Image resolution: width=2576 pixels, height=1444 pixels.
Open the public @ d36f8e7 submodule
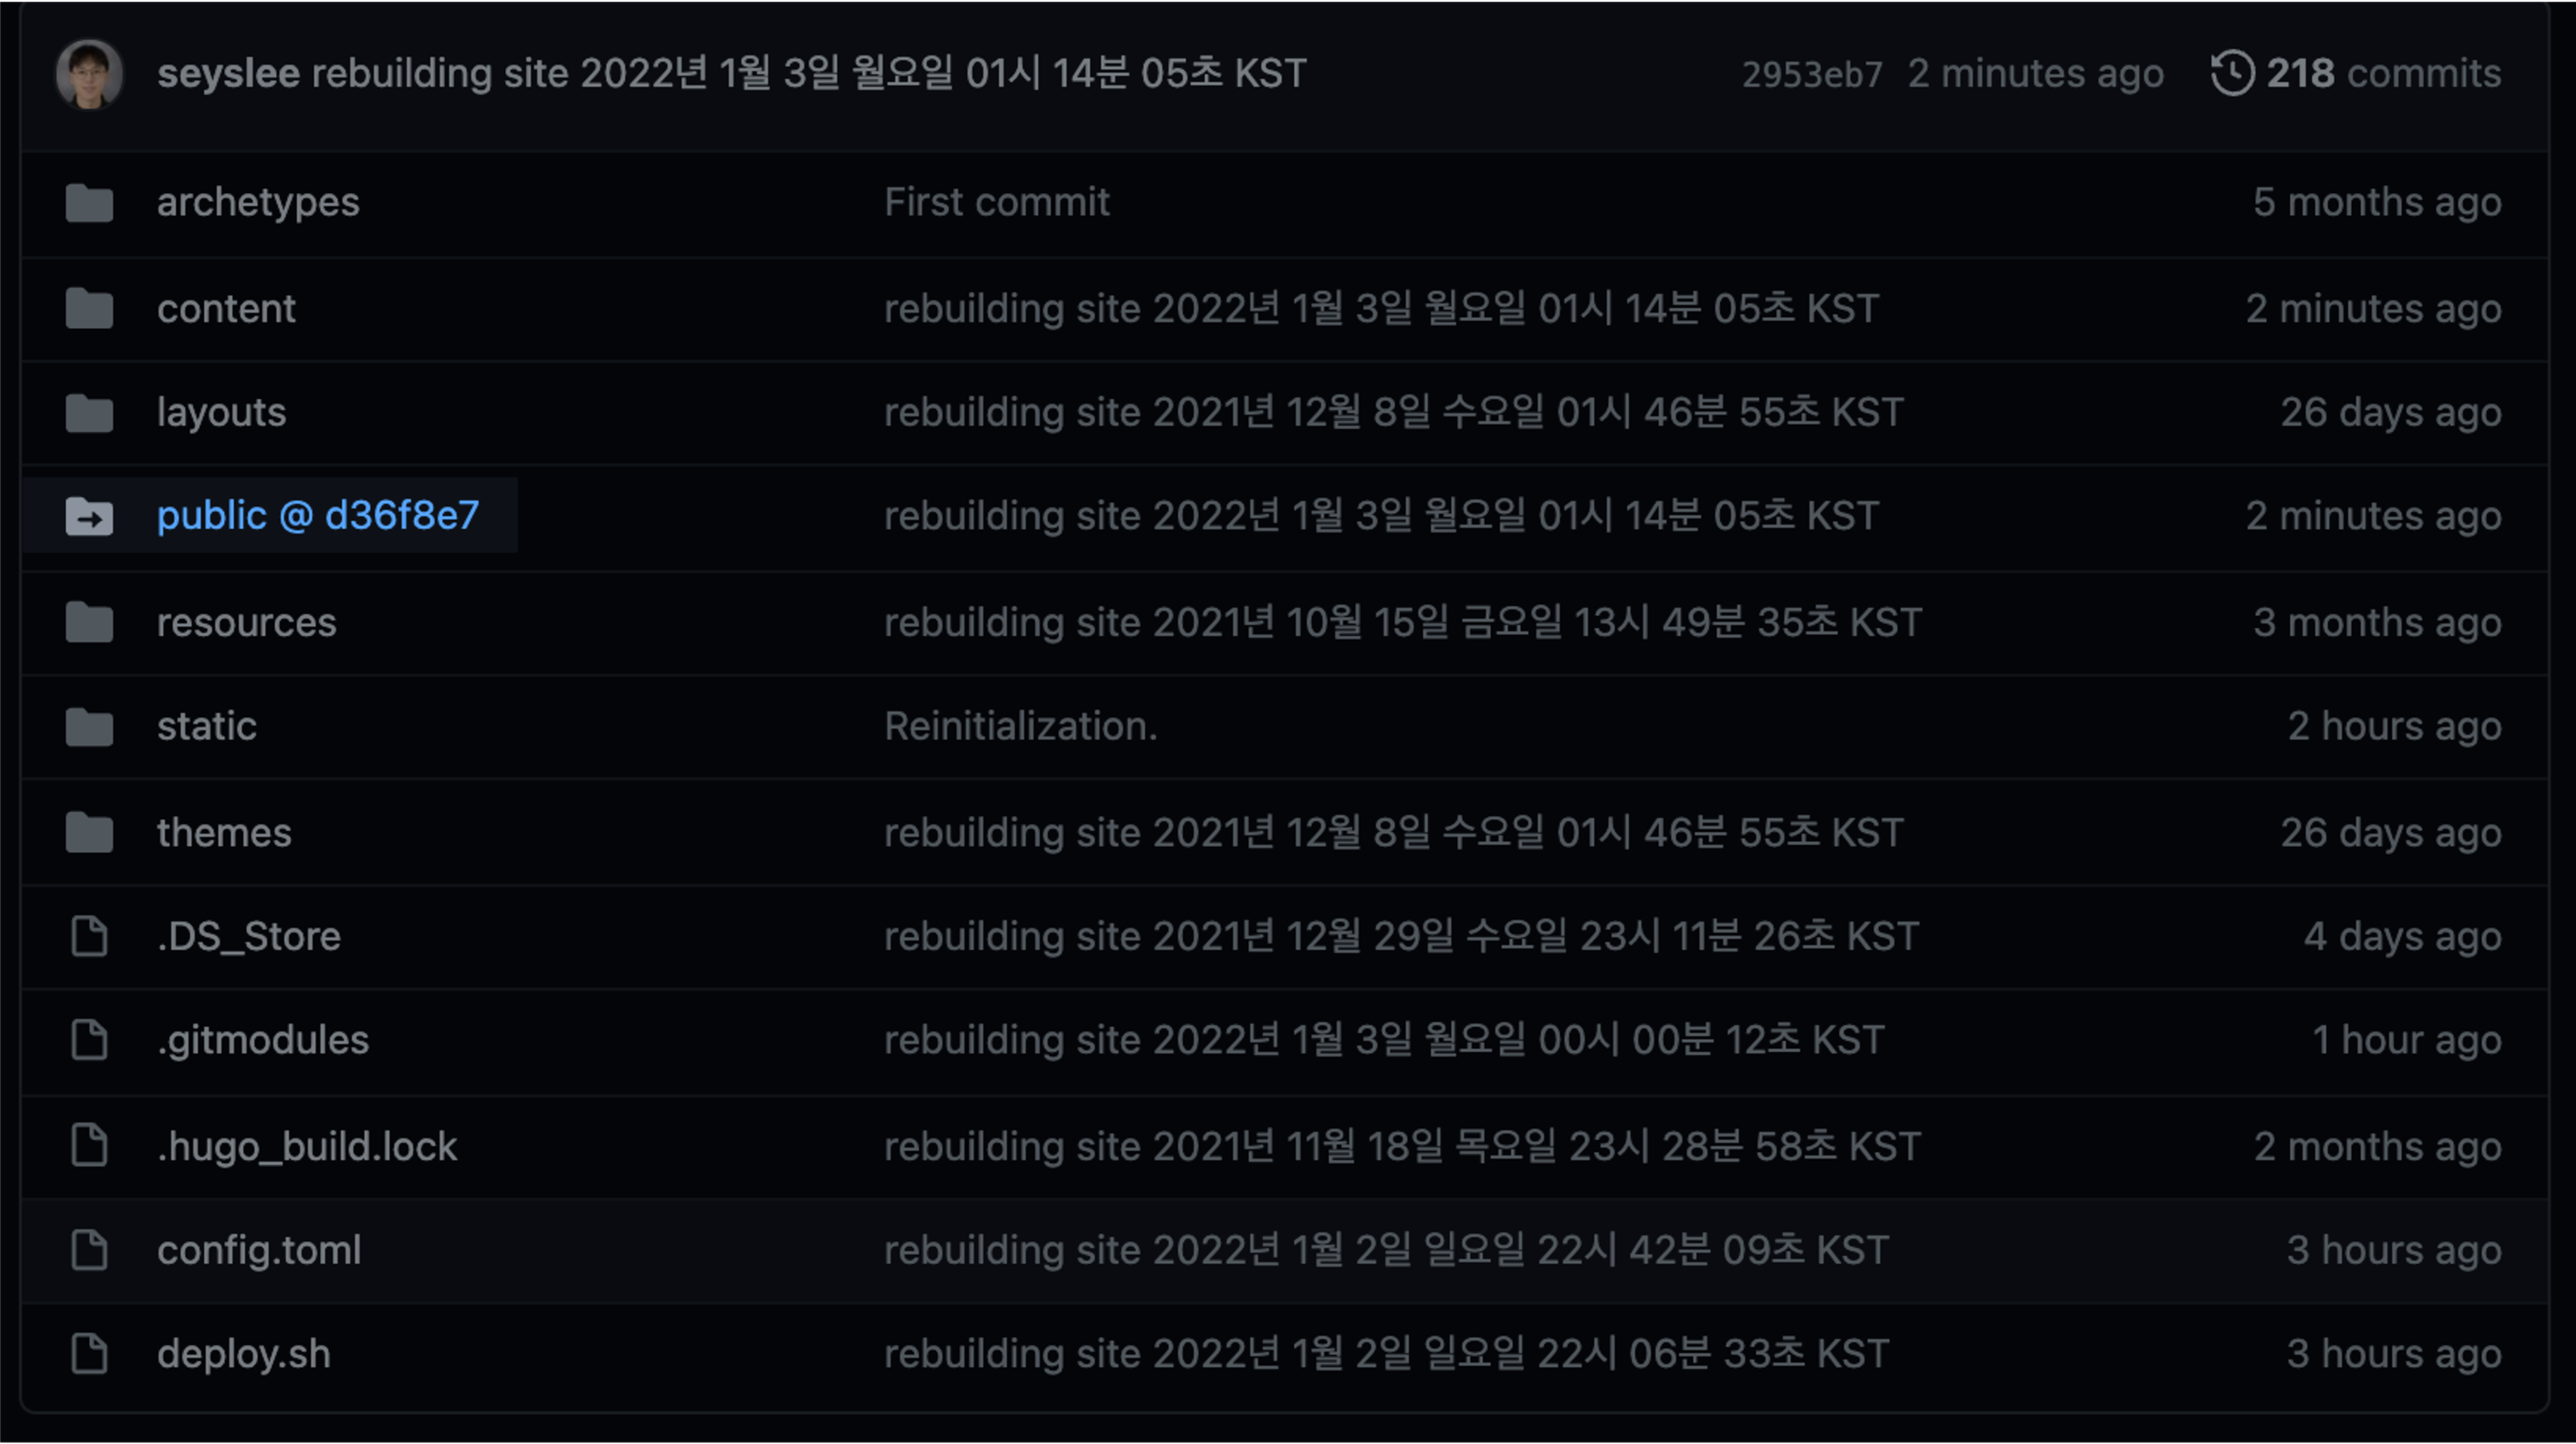click(x=320, y=514)
